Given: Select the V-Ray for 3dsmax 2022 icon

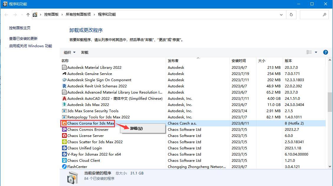Looking at the screenshot, I should tap(64, 154).
